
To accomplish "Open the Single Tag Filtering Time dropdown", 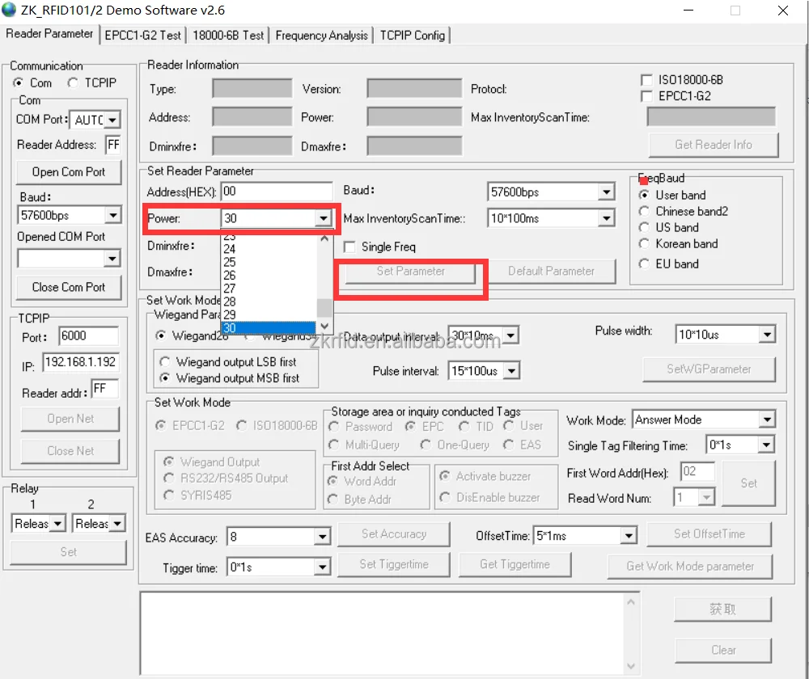I will click(x=766, y=445).
